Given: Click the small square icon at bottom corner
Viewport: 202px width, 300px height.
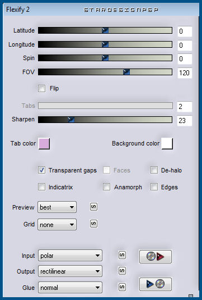Looking at the screenshot, I should (x=191, y=297).
